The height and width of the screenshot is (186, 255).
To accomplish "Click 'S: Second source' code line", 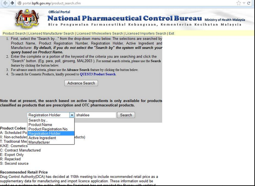I will pos(14,163).
